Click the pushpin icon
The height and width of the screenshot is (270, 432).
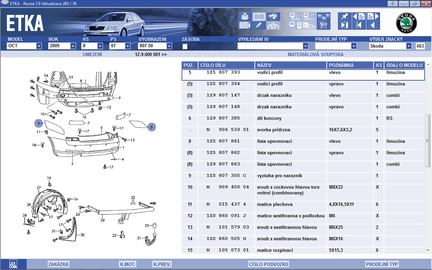pyautogui.click(x=344, y=17)
